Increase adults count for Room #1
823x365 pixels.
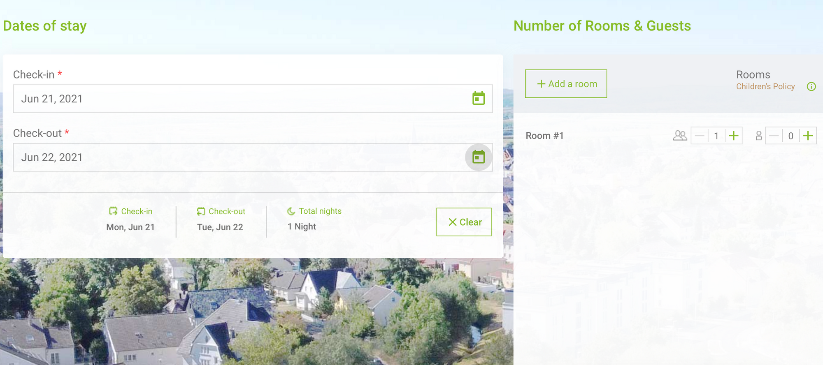[x=733, y=136]
